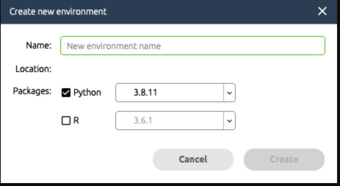Screen dimensions: 340x186
Task: Expand the R version dropdown arrow
Action: pos(229,121)
